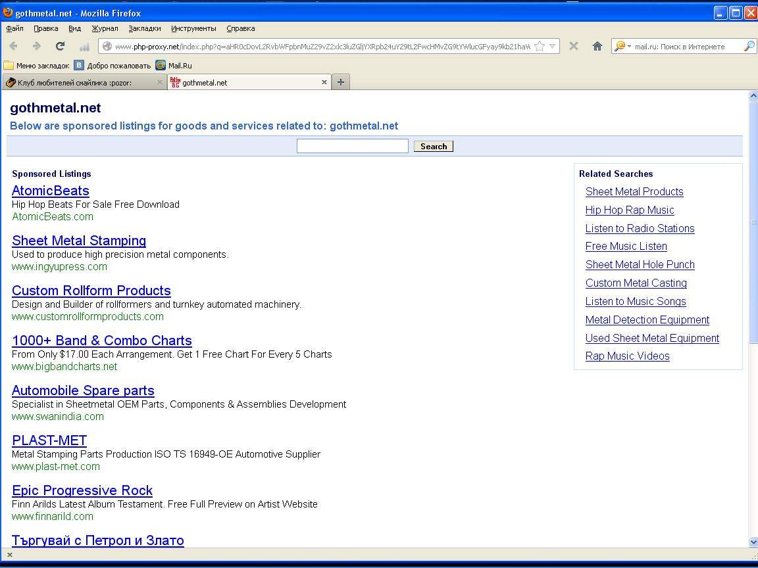Image resolution: width=758 pixels, height=568 pixels.
Task: Open the AtomicBeats listing
Action: click(x=50, y=191)
